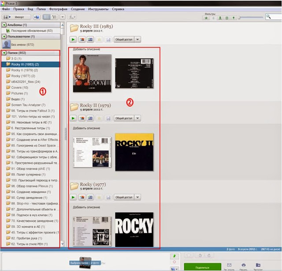Image resolution: width=282 pixels, height=271 pixels.
Task: Select the Без имени (870) people entry
Action: 31,44
